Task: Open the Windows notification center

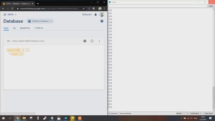Action: click(x=211, y=118)
